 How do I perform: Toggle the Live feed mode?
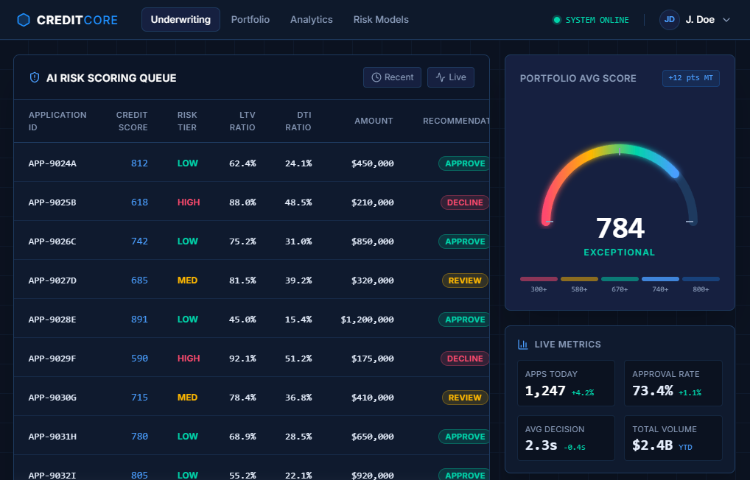coord(450,77)
